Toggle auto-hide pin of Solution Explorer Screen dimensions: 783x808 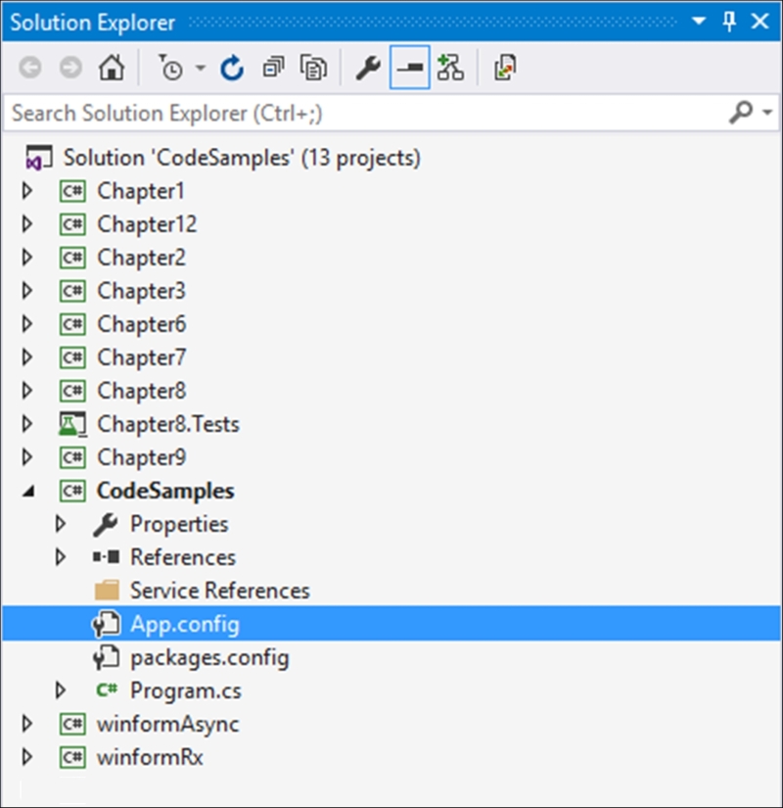[x=729, y=22]
